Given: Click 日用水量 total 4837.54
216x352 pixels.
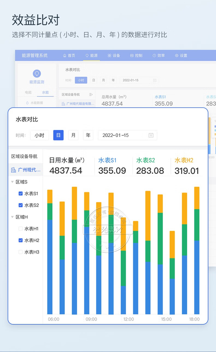Looking at the screenshot, I should click(66, 171).
